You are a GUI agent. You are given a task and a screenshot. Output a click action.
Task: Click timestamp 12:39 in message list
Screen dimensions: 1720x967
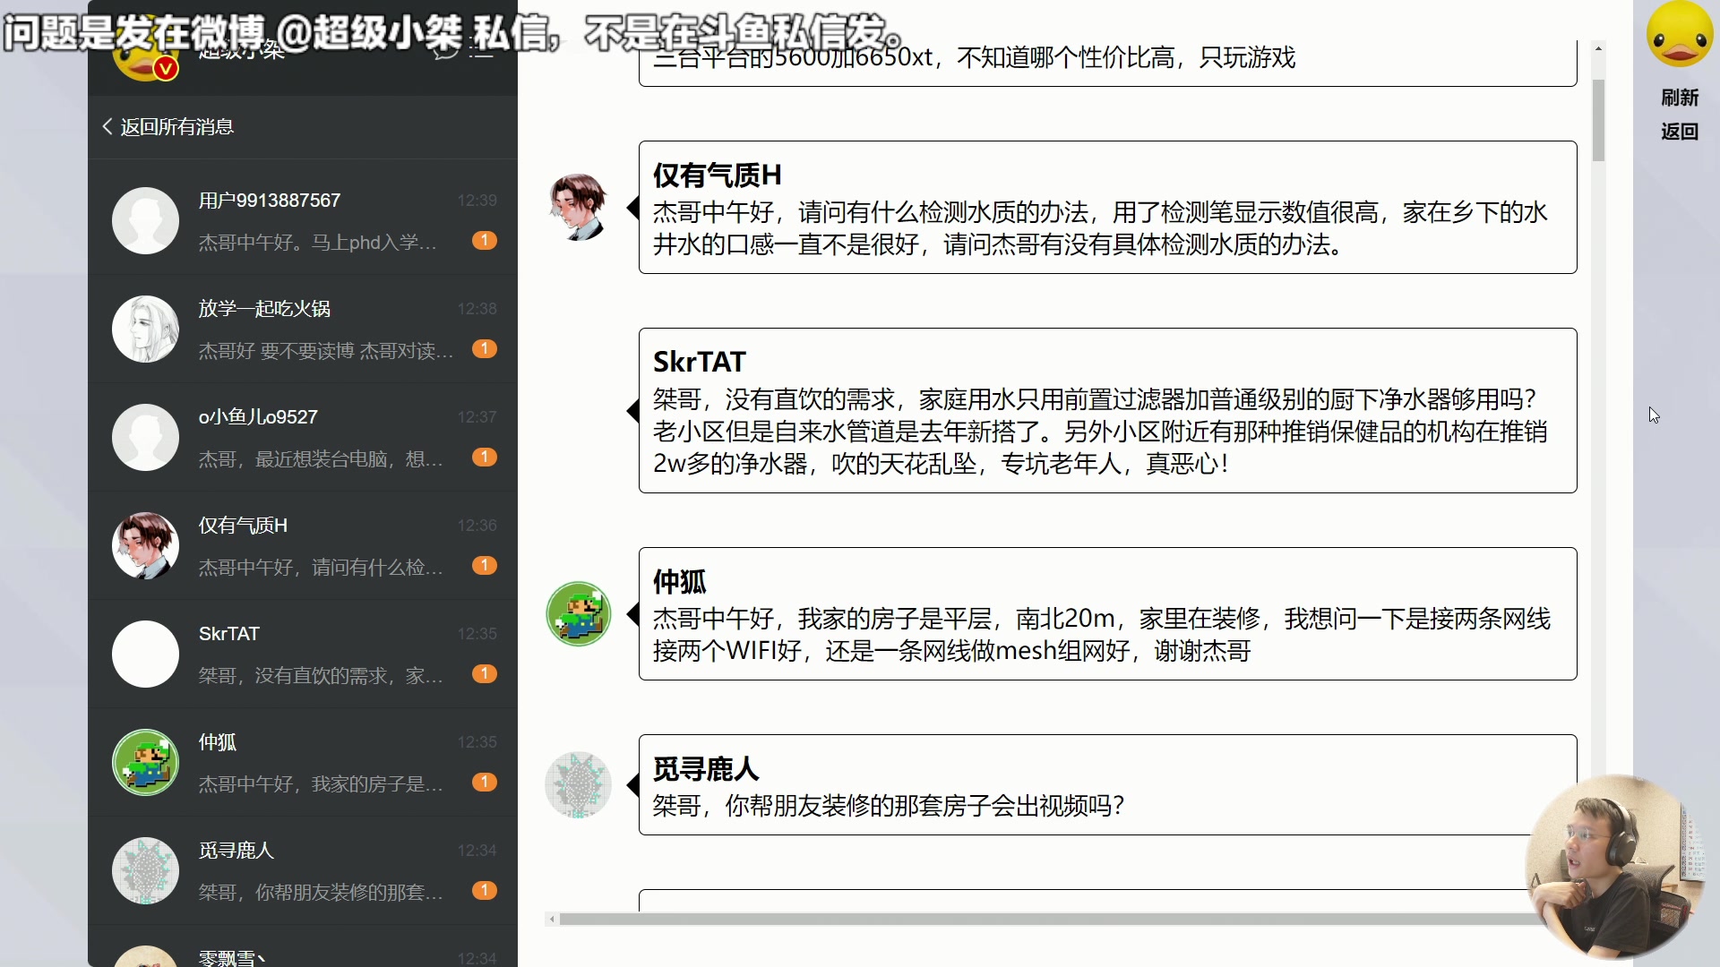[x=477, y=201]
